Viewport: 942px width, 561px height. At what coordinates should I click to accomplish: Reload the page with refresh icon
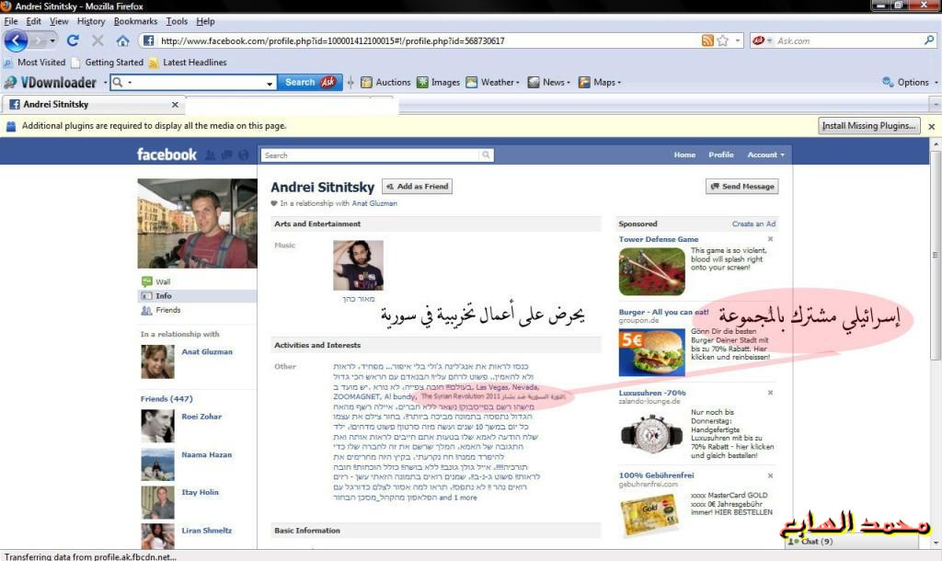coord(74,40)
